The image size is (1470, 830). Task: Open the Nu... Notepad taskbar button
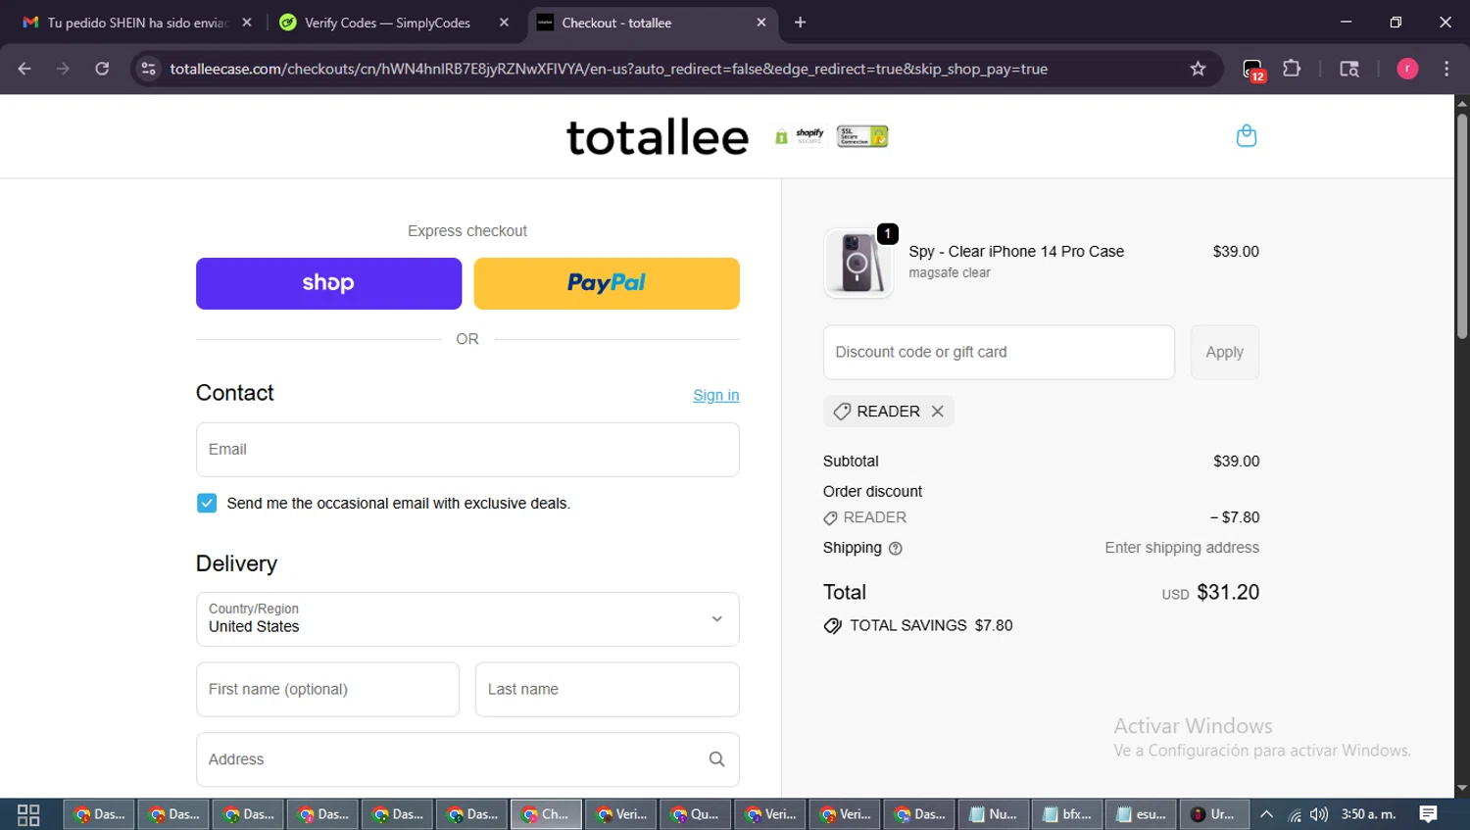point(993,814)
